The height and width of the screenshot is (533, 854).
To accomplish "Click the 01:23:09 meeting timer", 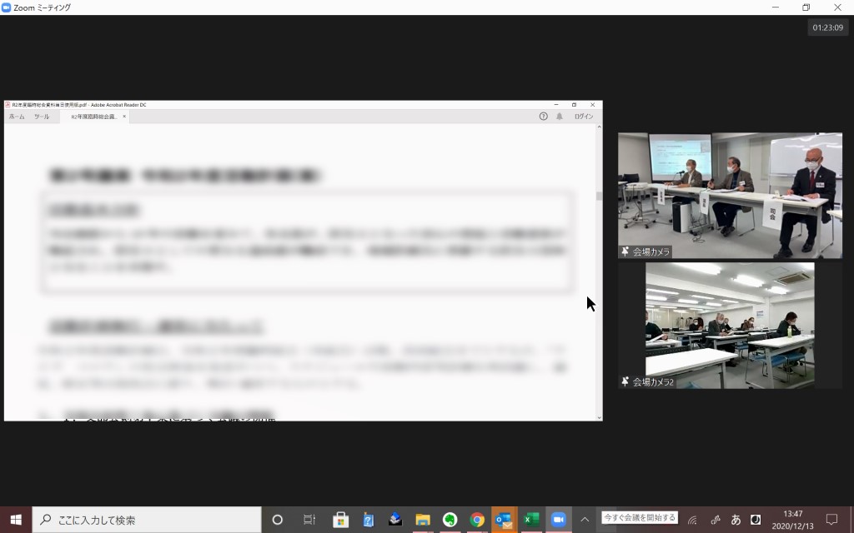I will point(828,27).
